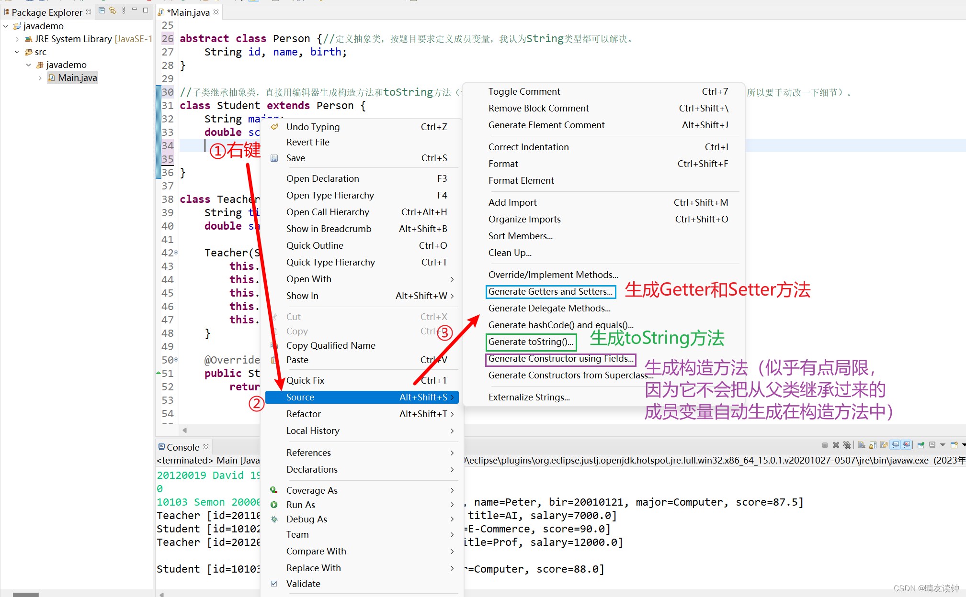The width and height of the screenshot is (966, 597).
Task: Click editor horizontal scrollbar left arrow
Action: click(184, 430)
